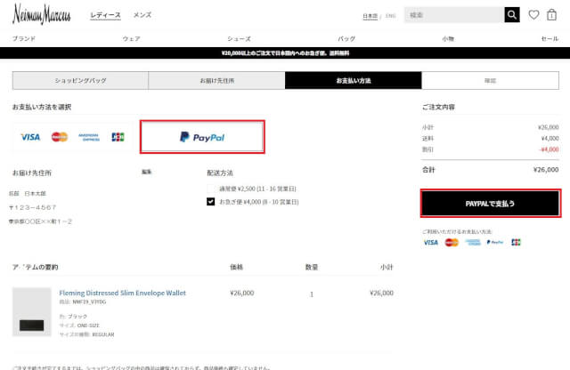Click the 合計 total ¥26,000 amount
This screenshot has width=570, height=370.
click(546, 170)
